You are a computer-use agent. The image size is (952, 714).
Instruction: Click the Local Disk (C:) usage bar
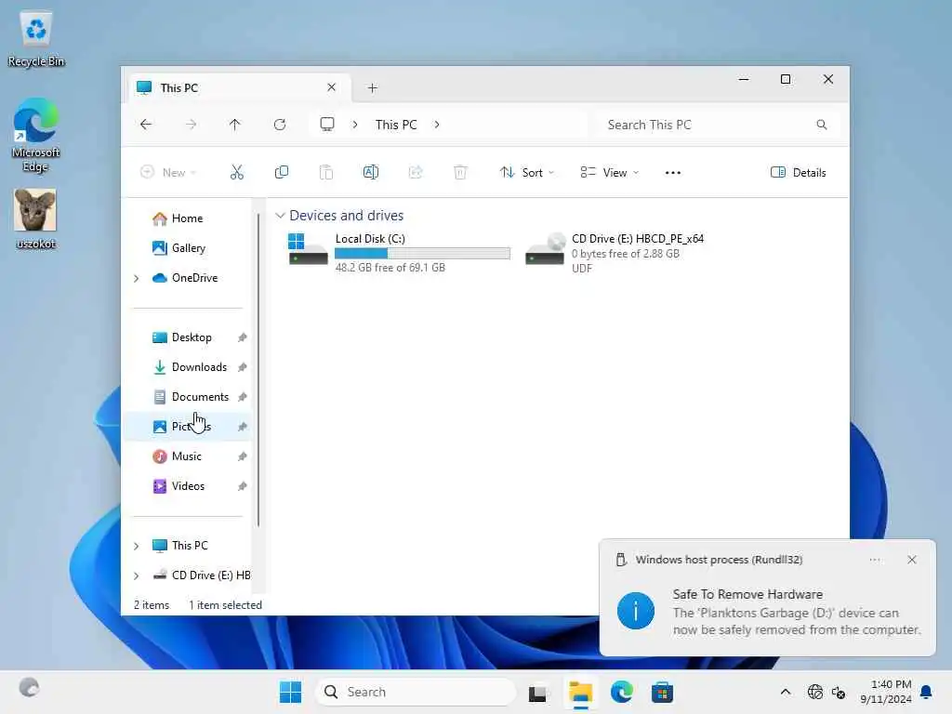pos(423,253)
